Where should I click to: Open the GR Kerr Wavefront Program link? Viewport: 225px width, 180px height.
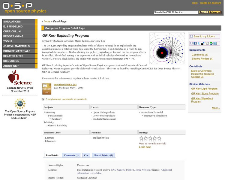click(x=202, y=100)
